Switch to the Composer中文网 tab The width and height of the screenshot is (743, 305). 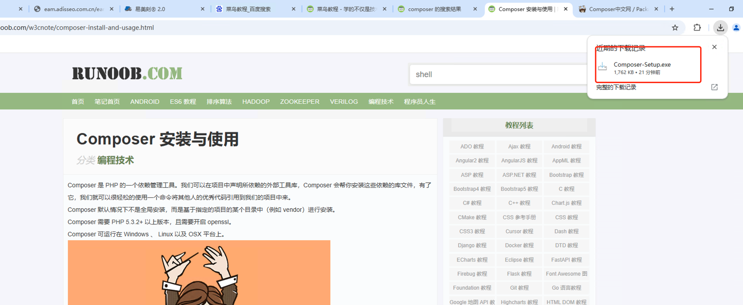pyautogui.click(x=618, y=9)
